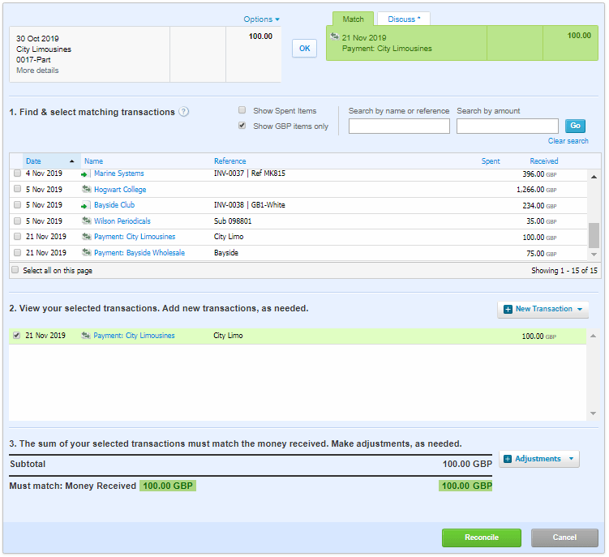Click the Clear search link
The image size is (609, 557).
pyautogui.click(x=568, y=141)
